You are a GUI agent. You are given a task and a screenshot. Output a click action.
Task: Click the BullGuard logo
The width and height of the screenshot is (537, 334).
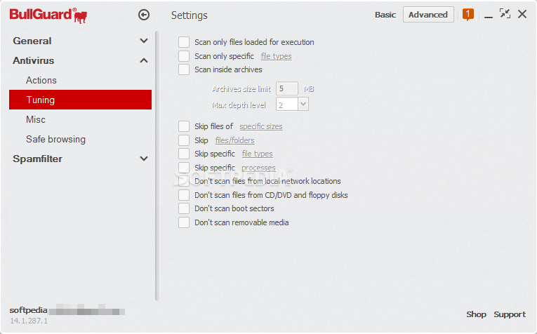48,15
